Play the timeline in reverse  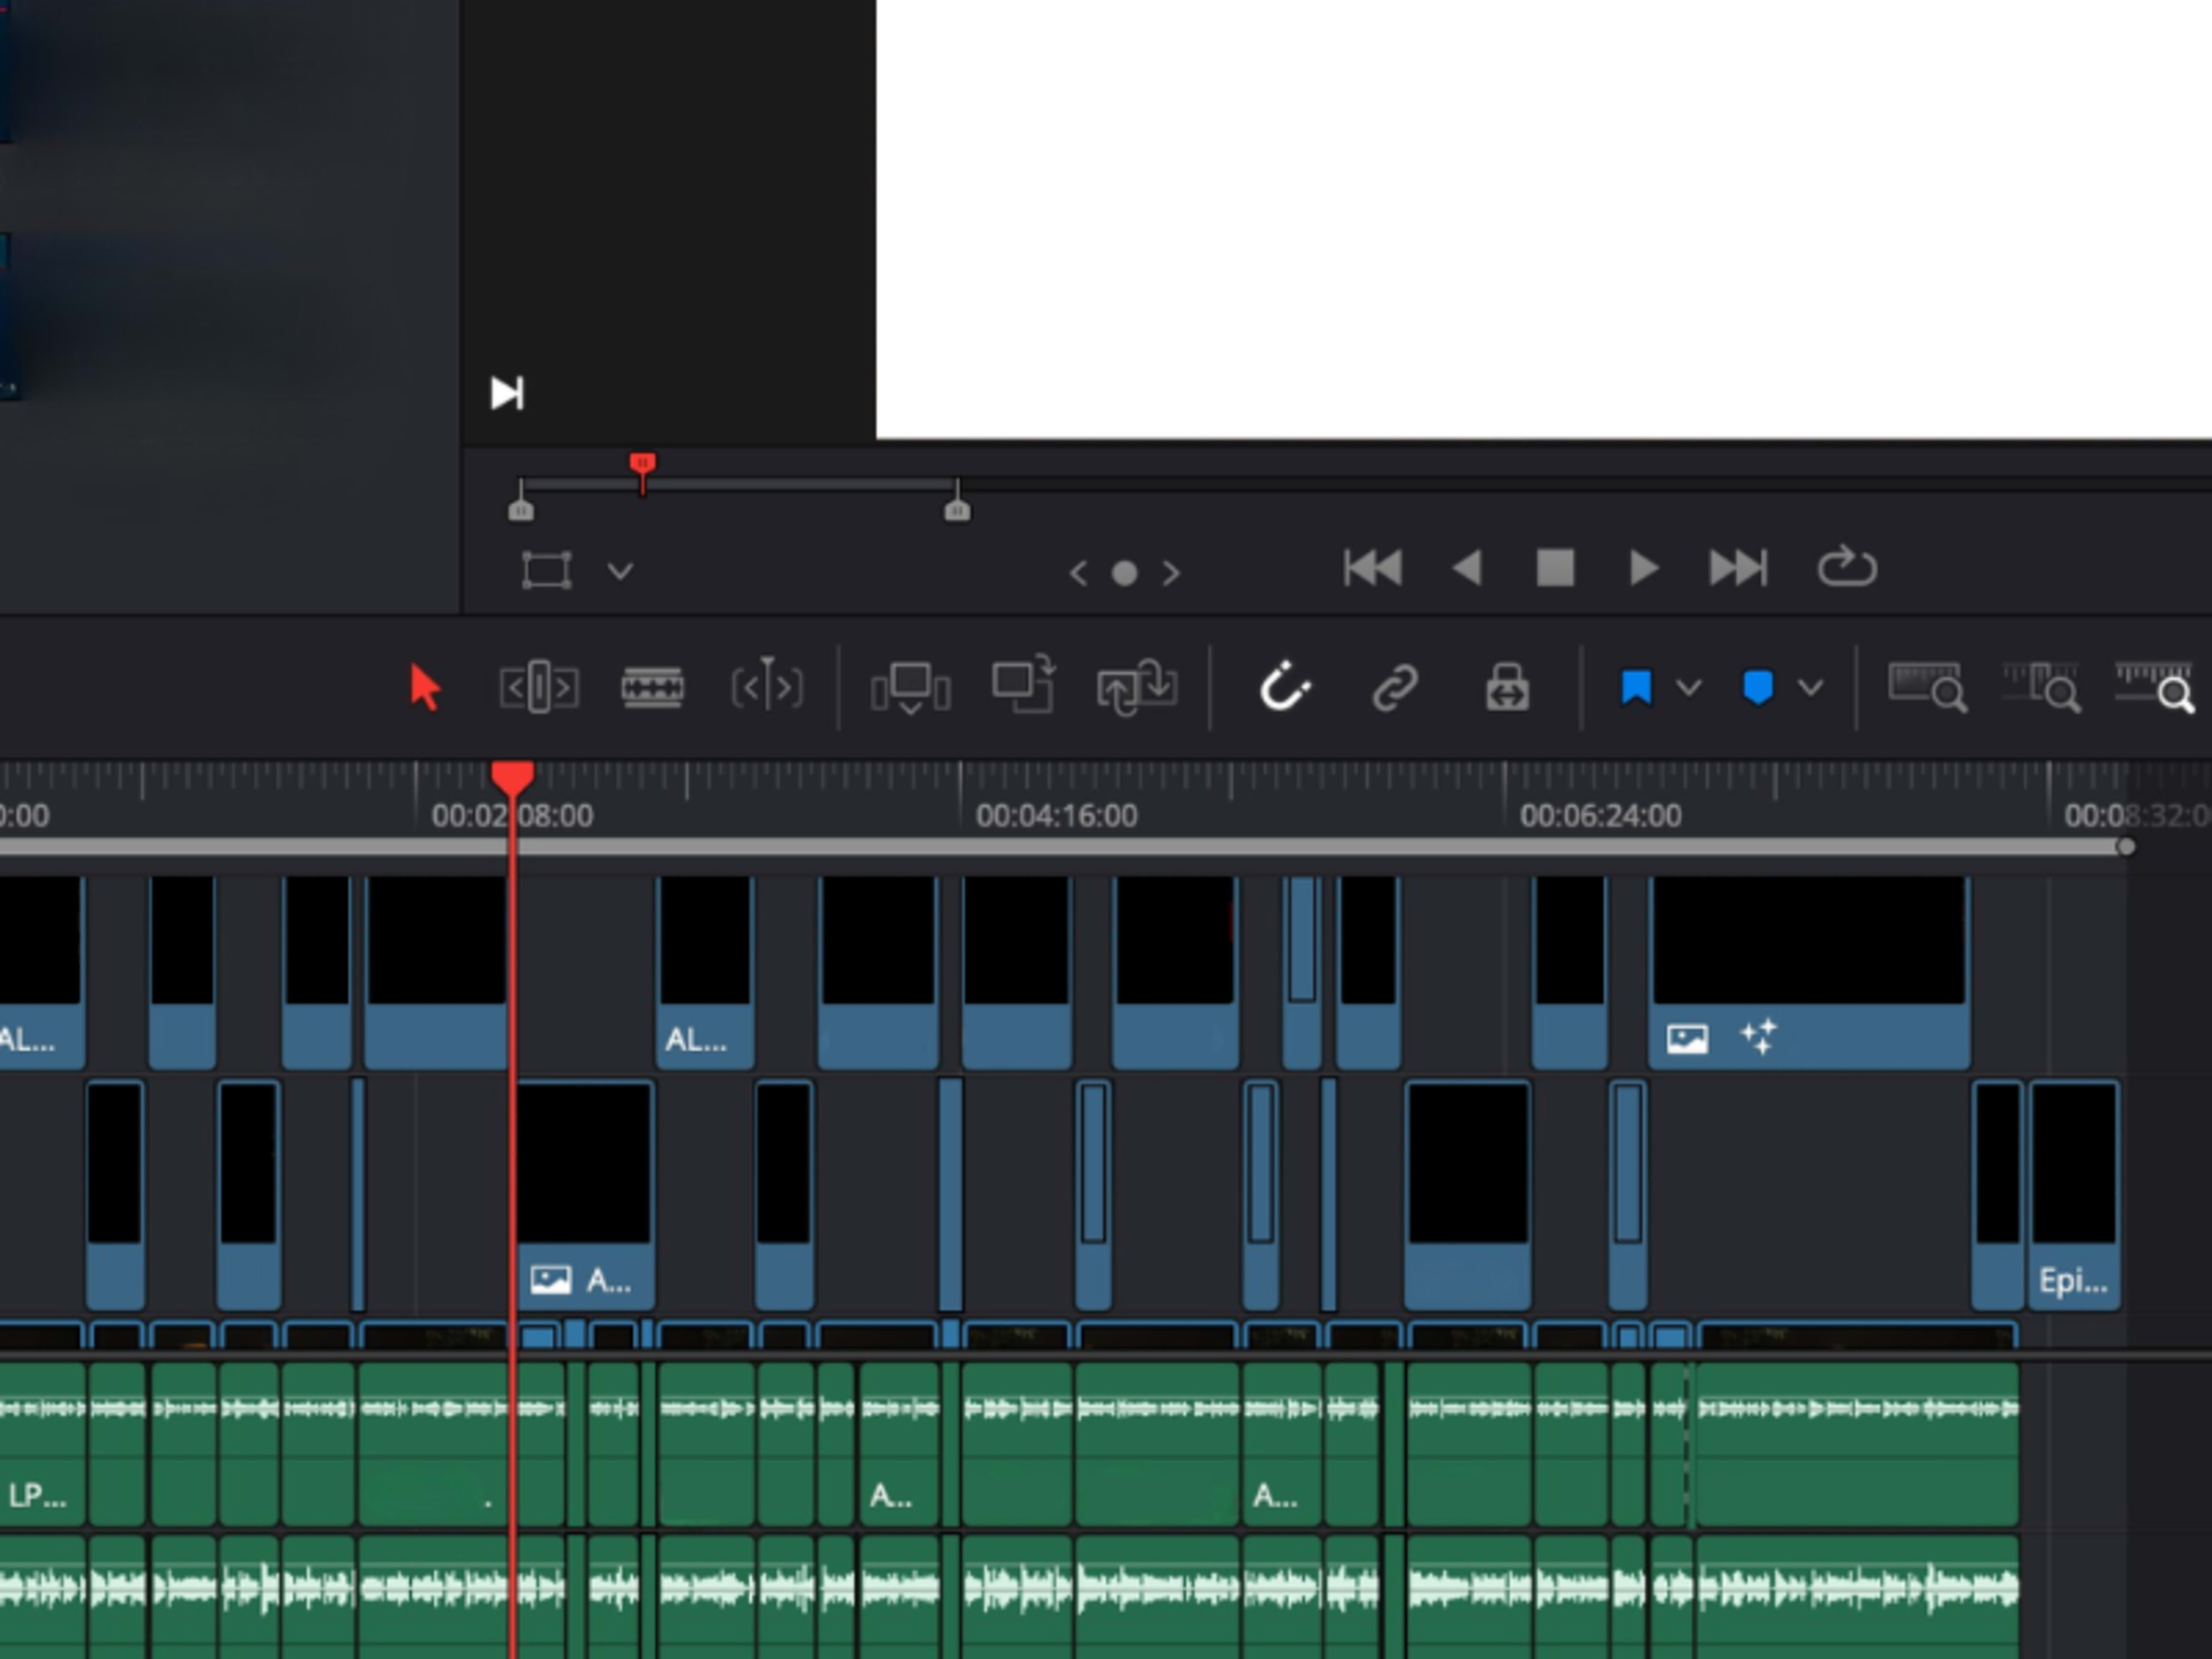pos(1466,568)
